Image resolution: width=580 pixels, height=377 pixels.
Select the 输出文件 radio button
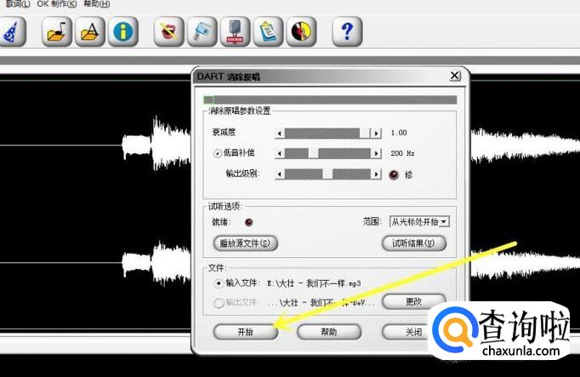coord(219,303)
